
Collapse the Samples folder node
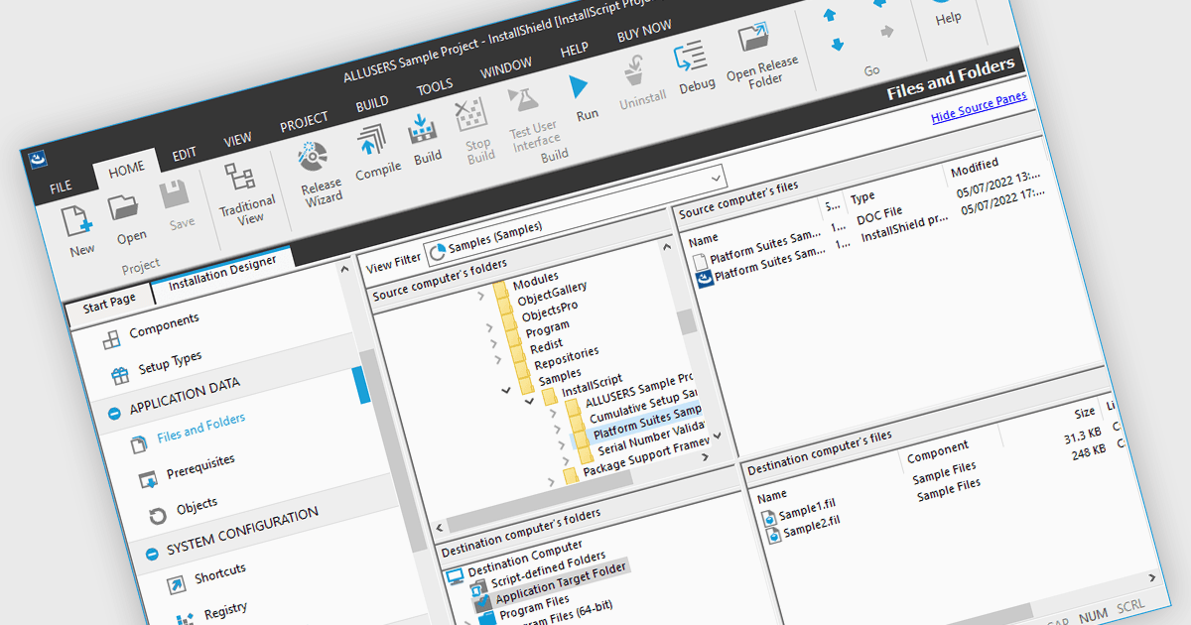click(504, 388)
